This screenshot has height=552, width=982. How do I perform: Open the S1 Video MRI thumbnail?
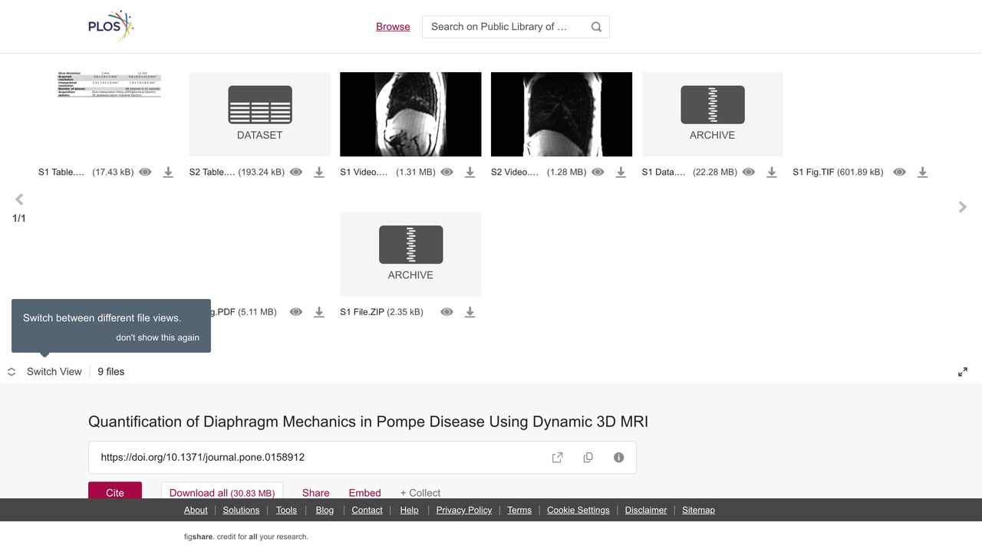click(410, 114)
